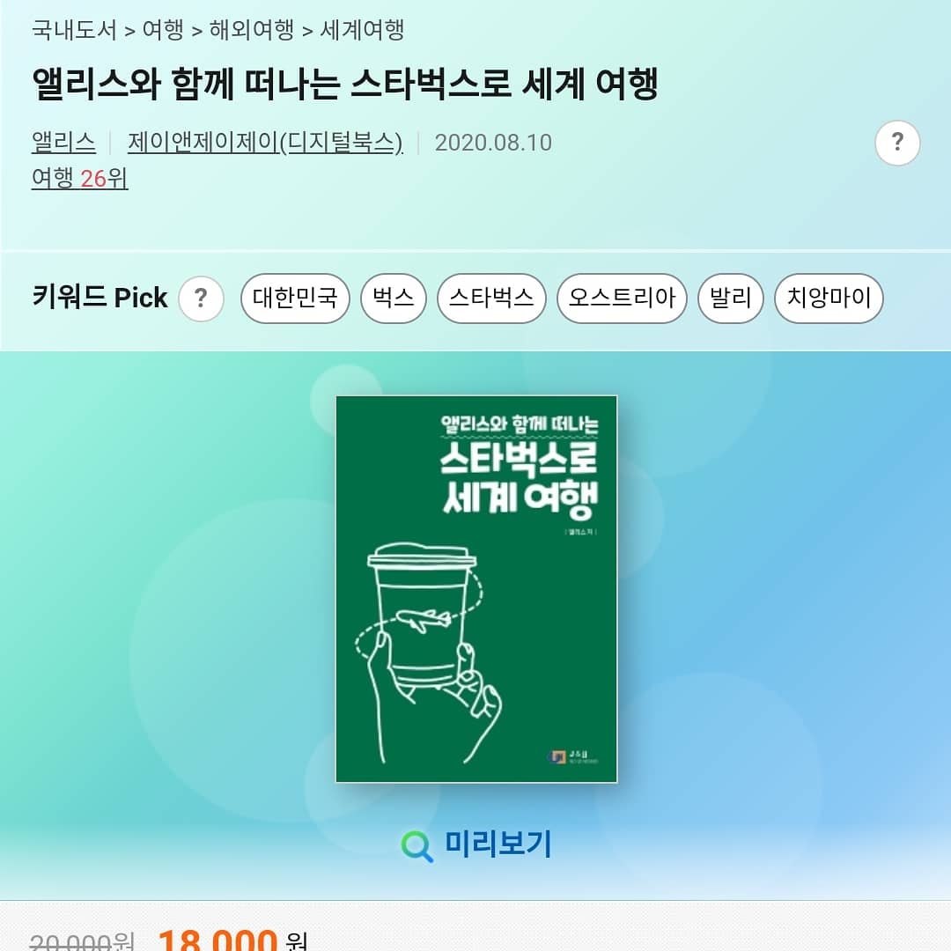The image size is (951, 951).
Task: Click the magnifier icon beside 미리보기
Action: 417,845
